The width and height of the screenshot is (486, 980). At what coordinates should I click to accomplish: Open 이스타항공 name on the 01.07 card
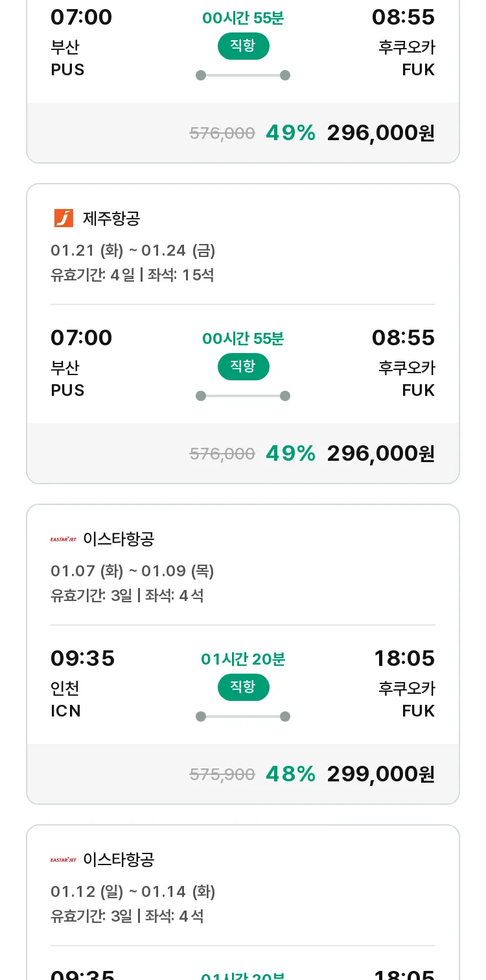[x=119, y=539]
